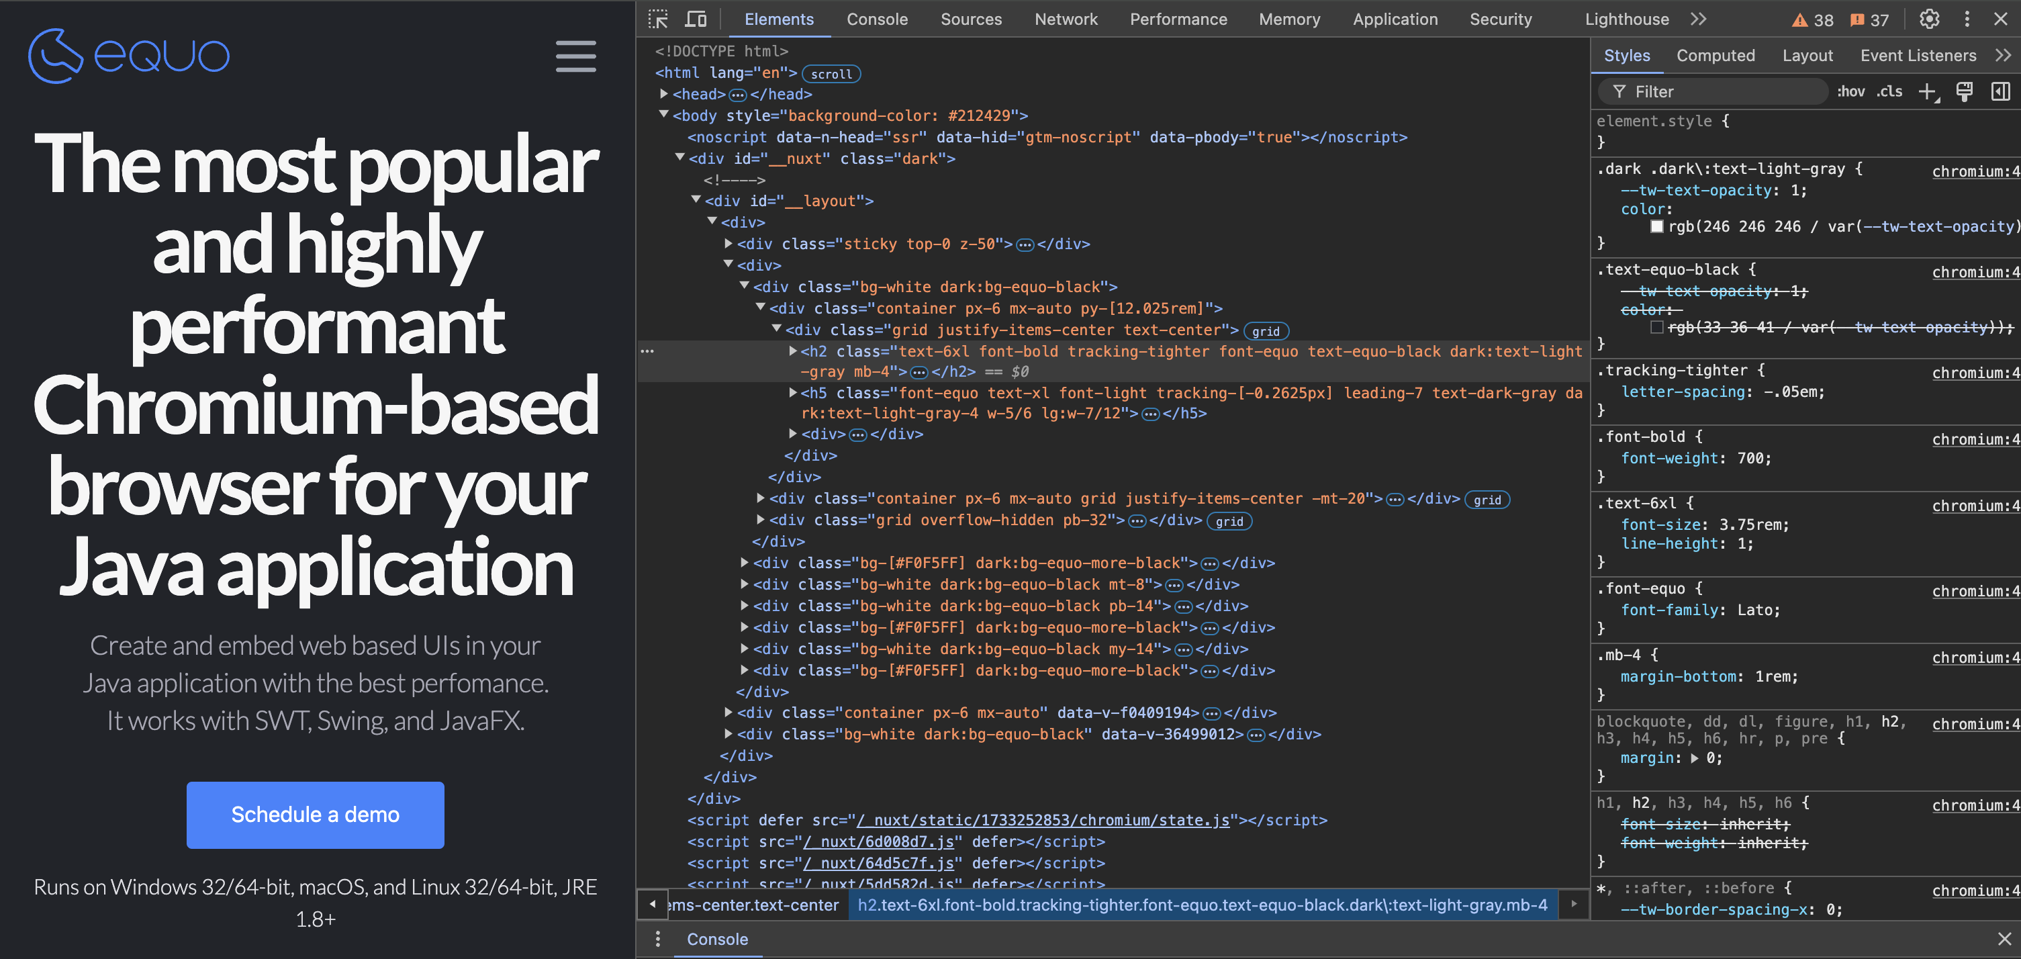Image resolution: width=2021 pixels, height=959 pixels.
Task: Select the inspect element cursor icon
Action: pyautogui.click(x=658, y=19)
